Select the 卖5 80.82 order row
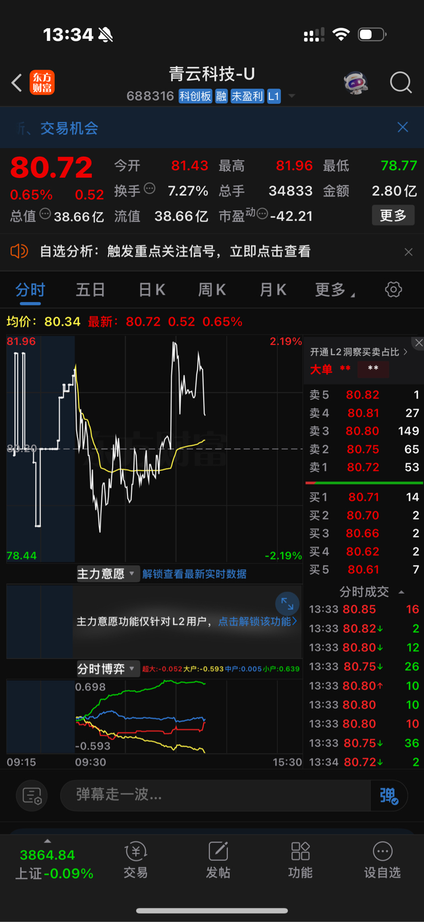The image size is (424, 922). click(364, 395)
